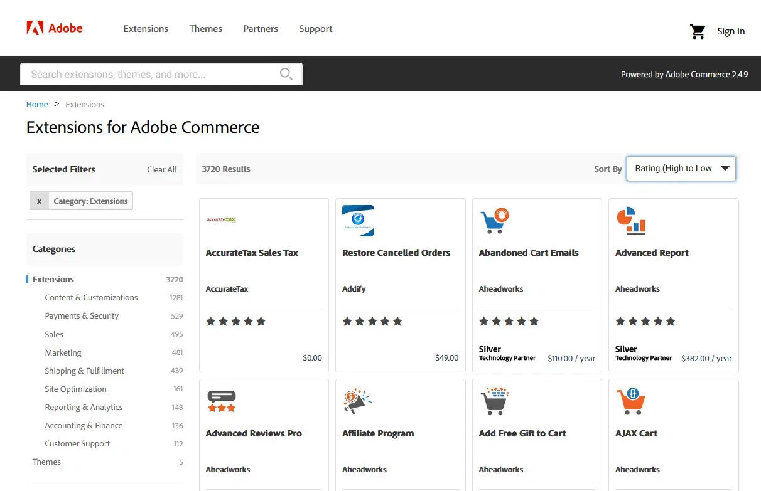This screenshot has width=761, height=491.
Task: Click the $382.00 / year price
Action: [x=706, y=359]
